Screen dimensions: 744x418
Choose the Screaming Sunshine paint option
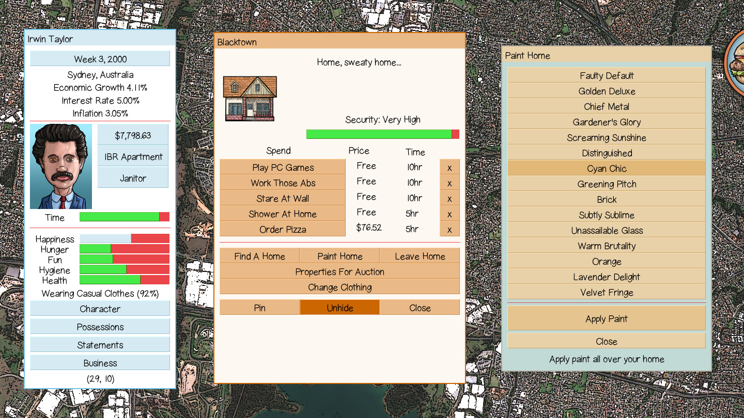606,137
